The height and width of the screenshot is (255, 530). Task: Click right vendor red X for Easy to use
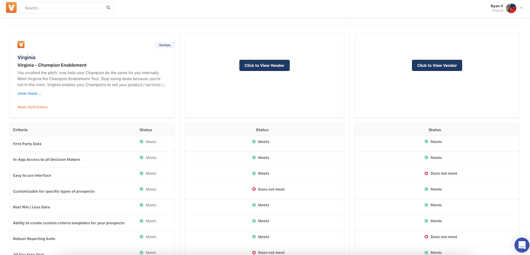(x=426, y=173)
